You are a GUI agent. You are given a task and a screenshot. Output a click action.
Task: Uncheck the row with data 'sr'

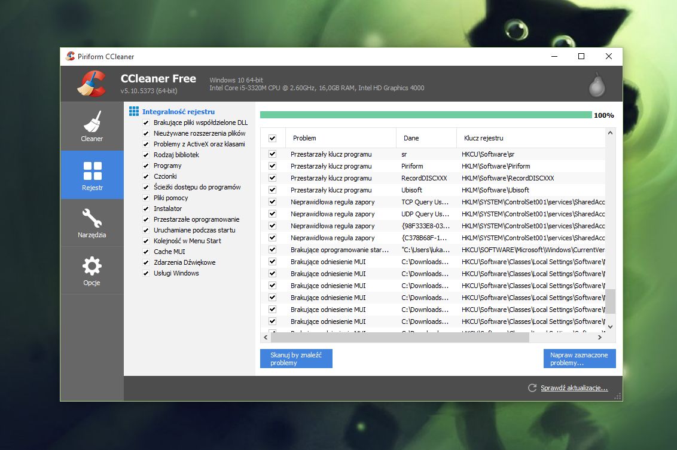pos(273,154)
